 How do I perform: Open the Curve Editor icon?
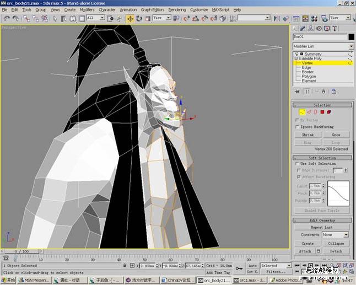point(296,19)
